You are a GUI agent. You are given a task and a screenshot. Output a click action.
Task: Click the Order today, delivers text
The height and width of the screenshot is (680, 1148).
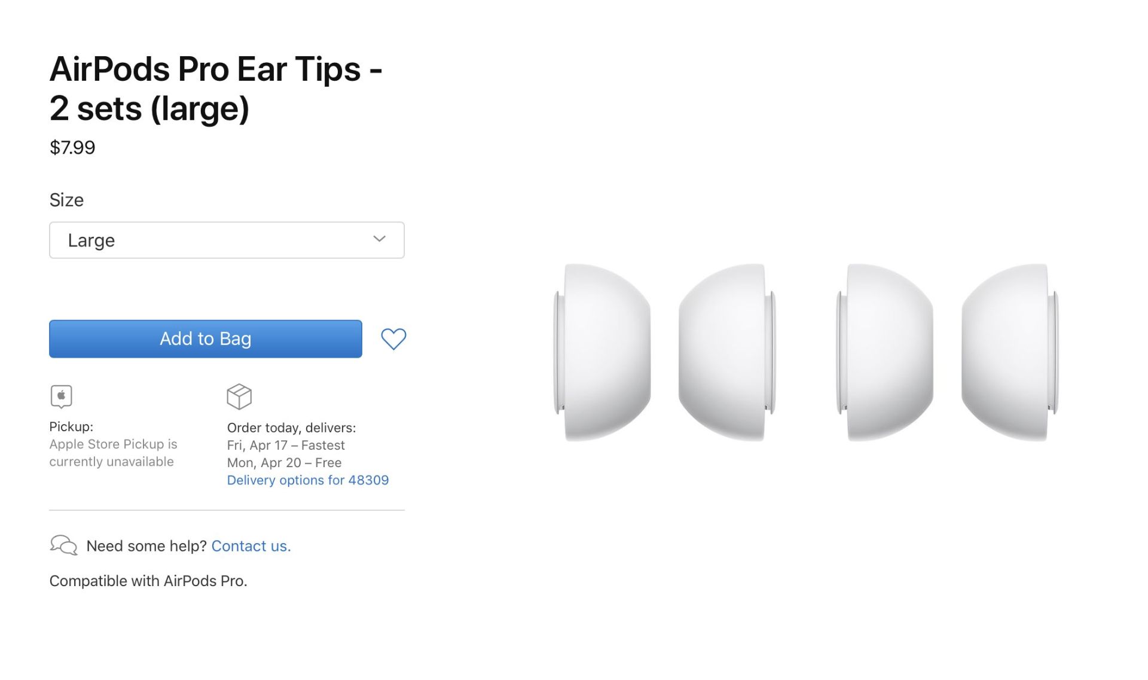(x=291, y=428)
